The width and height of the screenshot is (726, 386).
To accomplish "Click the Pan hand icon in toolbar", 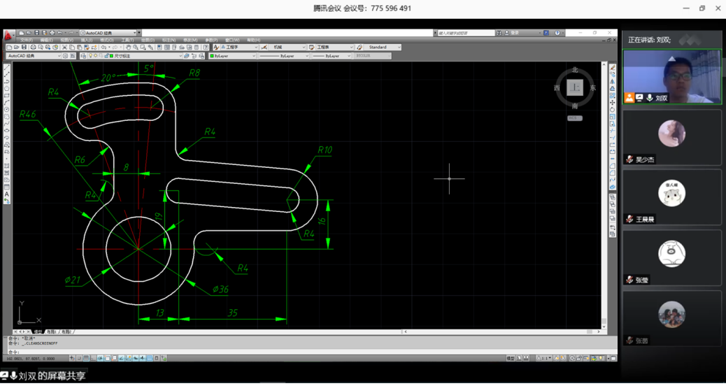I will (129, 48).
